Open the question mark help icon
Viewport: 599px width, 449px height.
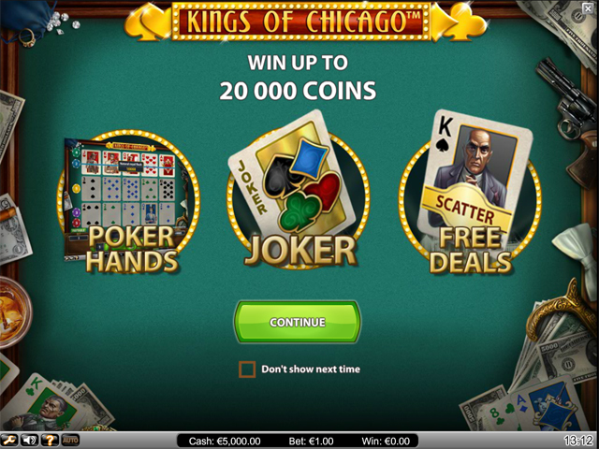pos(50,441)
